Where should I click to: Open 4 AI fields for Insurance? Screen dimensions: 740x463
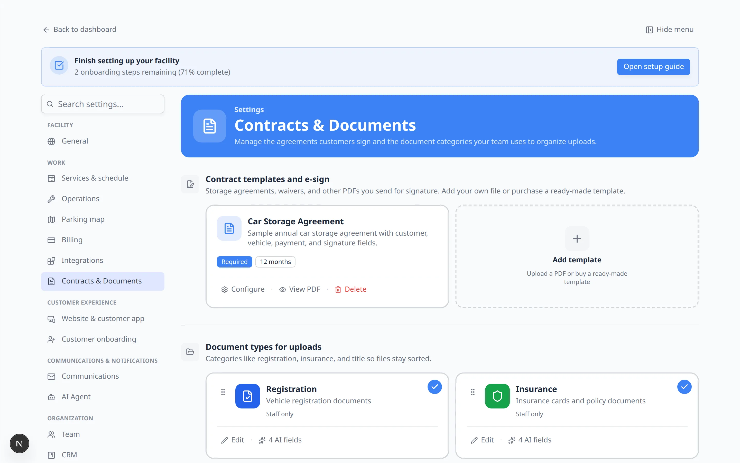530,440
